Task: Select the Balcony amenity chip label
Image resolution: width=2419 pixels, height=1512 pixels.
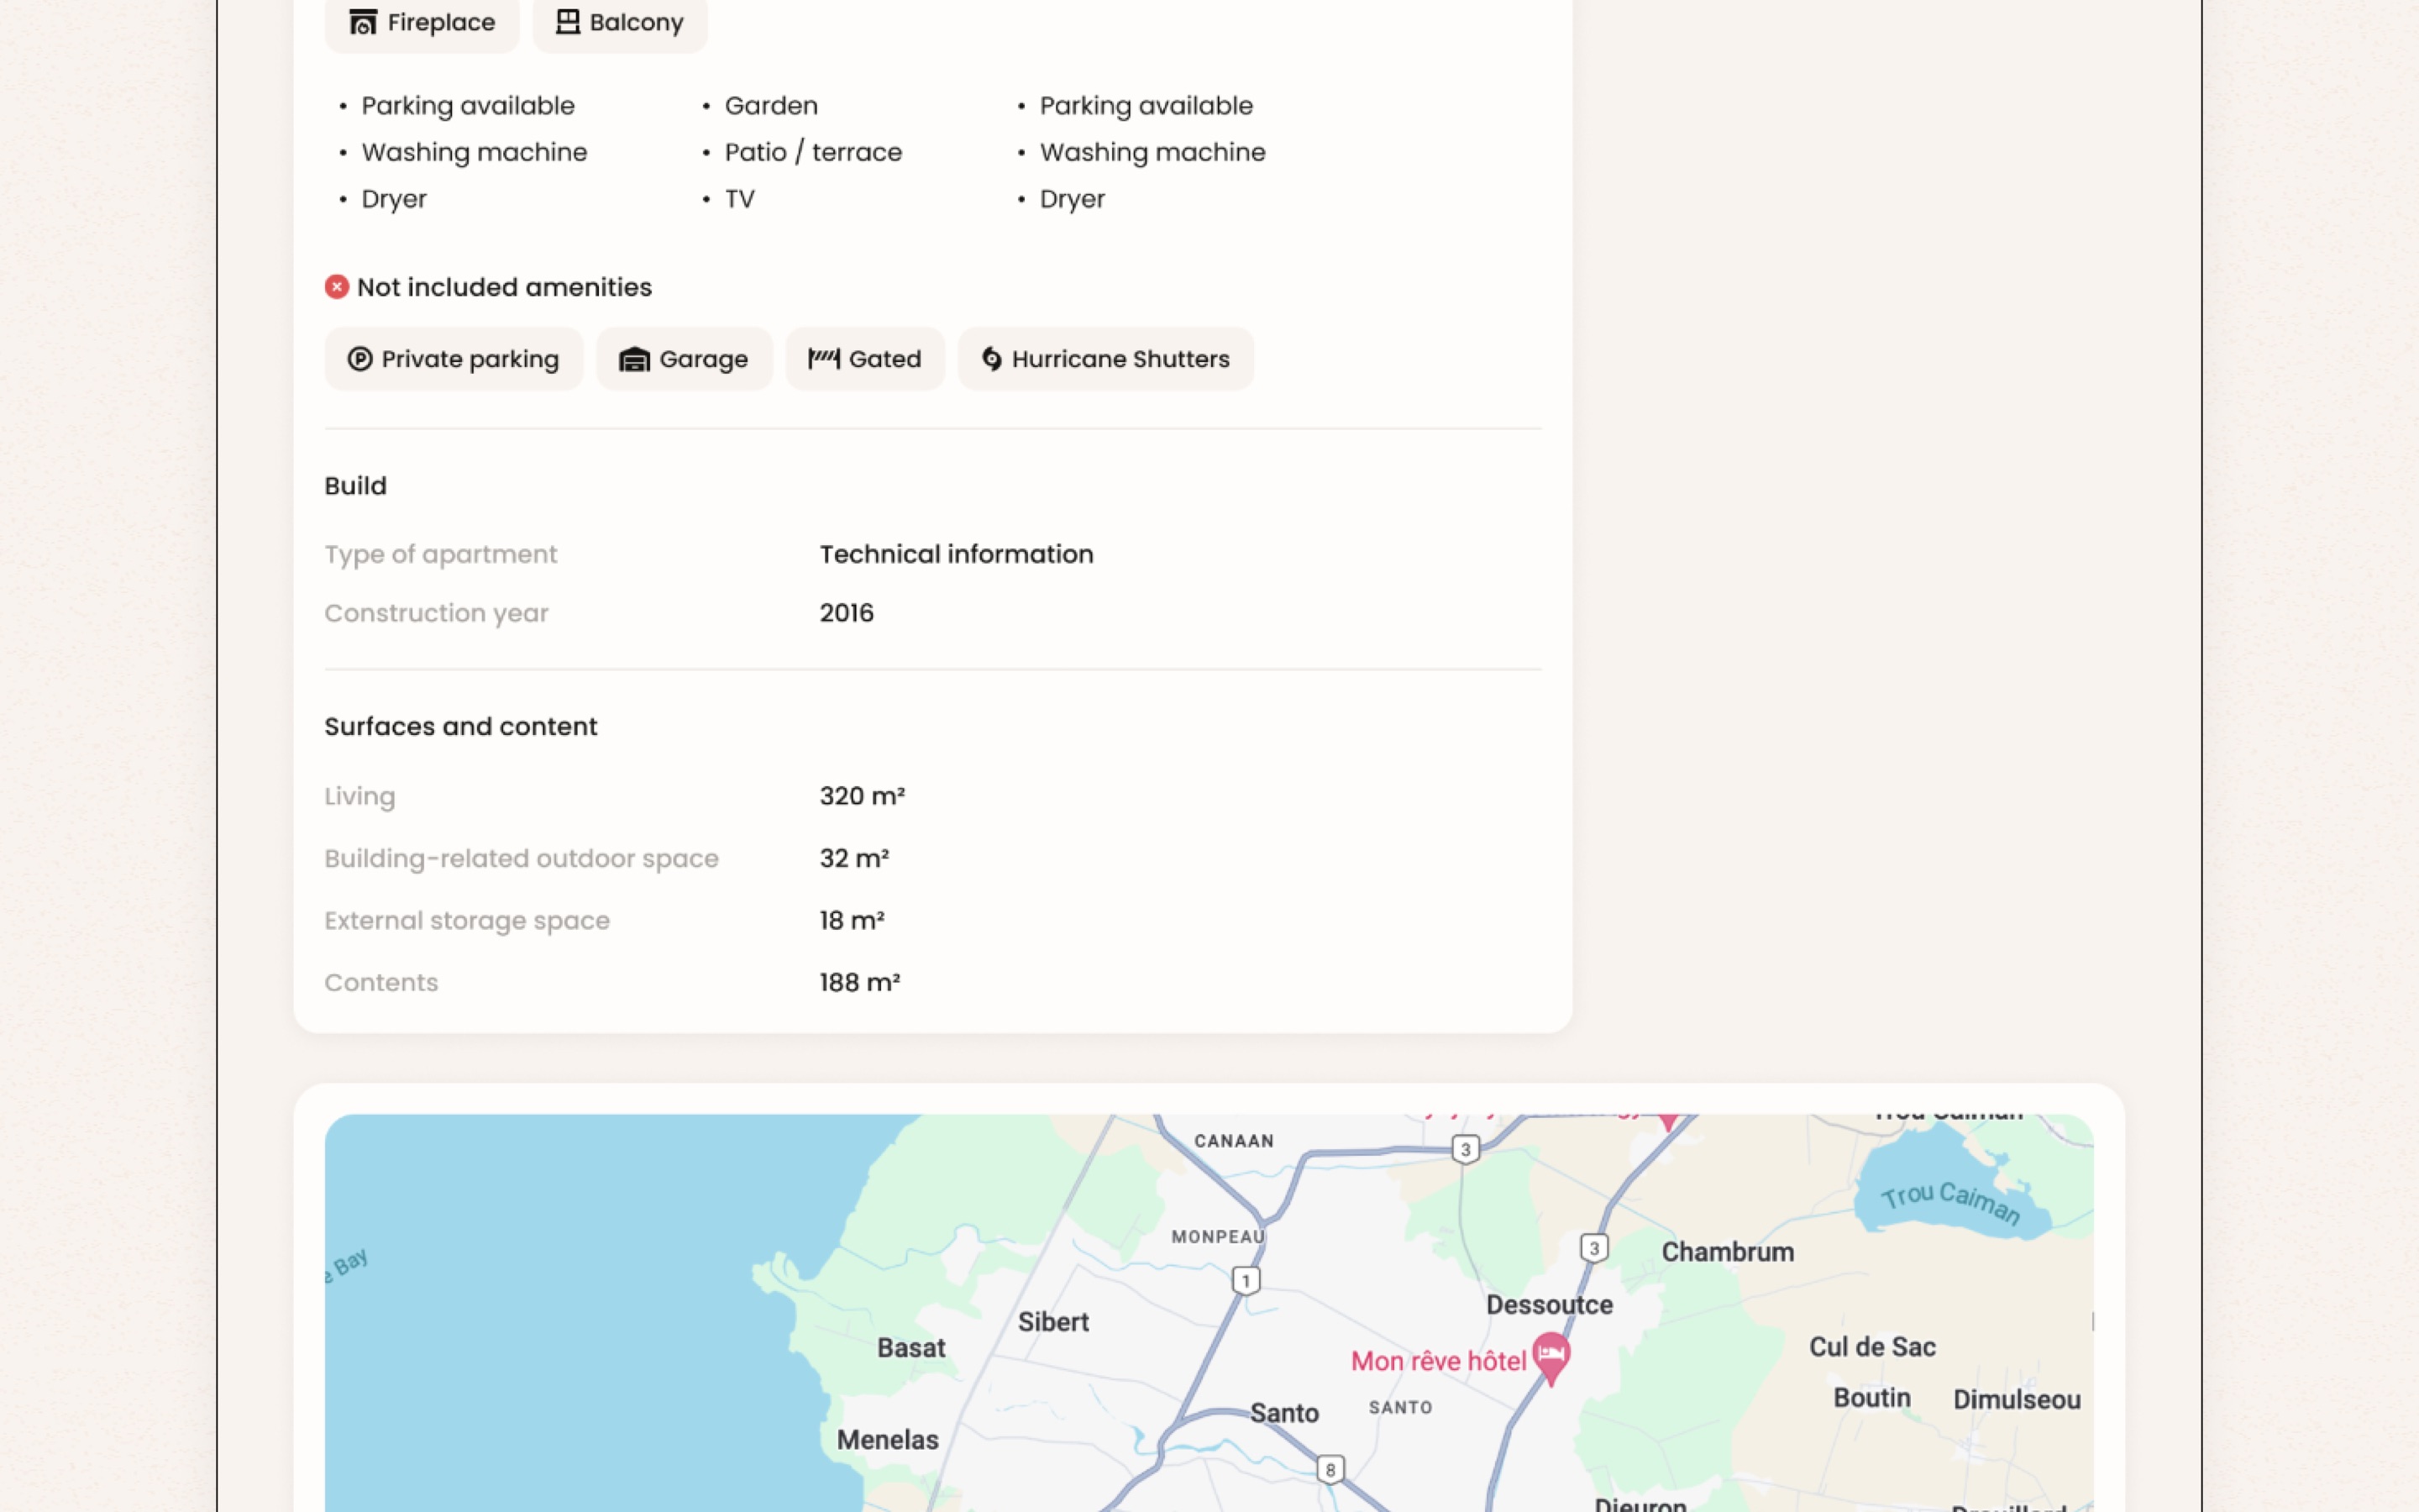Action: (x=637, y=22)
